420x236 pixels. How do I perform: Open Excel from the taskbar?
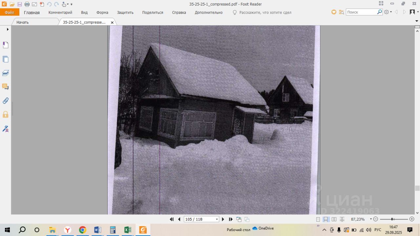pos(128,230)
